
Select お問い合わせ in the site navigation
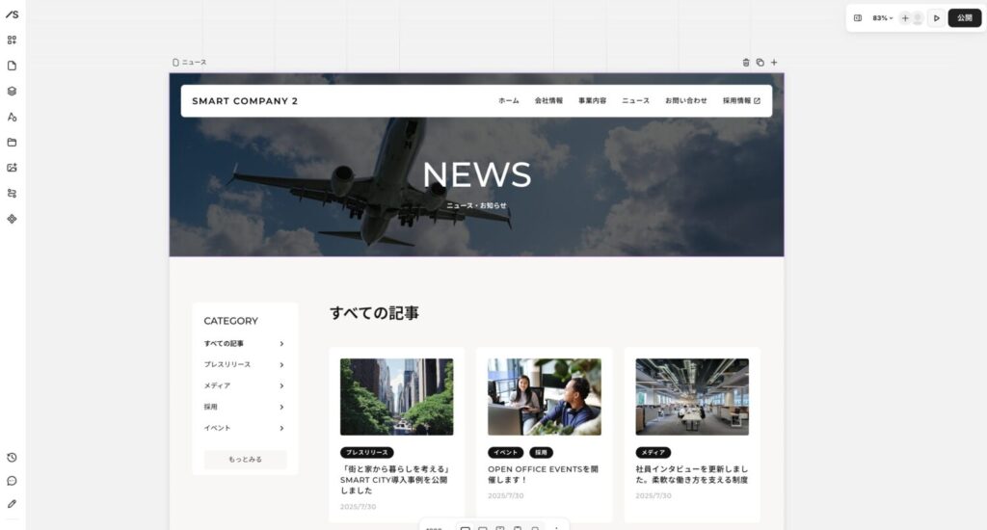[x=685, y=101]
